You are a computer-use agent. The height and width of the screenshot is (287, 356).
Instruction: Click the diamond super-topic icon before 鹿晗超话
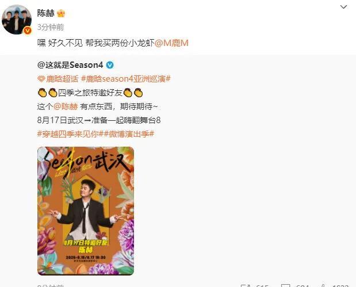click(41, 79)
